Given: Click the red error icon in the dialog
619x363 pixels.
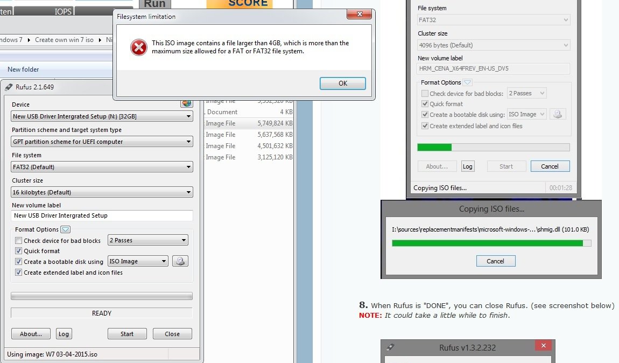Looking at the screenshot, I should click(x=138, y=47).
